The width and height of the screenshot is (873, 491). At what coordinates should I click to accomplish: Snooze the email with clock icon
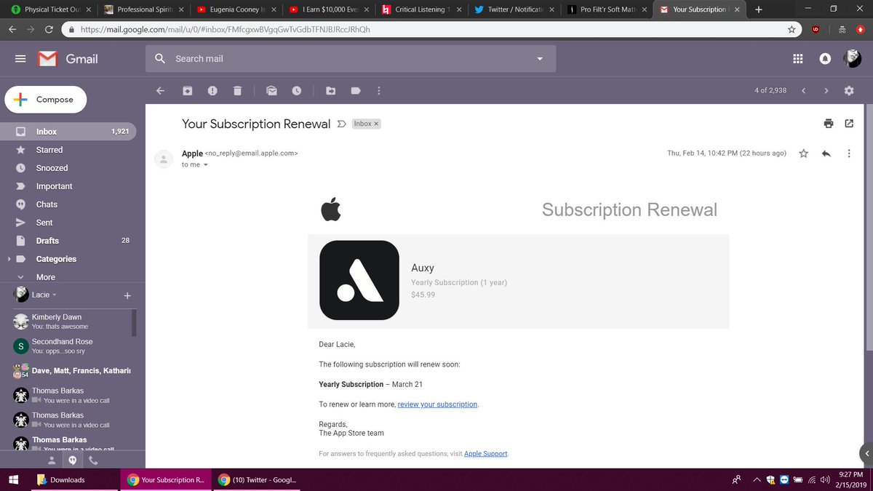[x=297, y=91]
